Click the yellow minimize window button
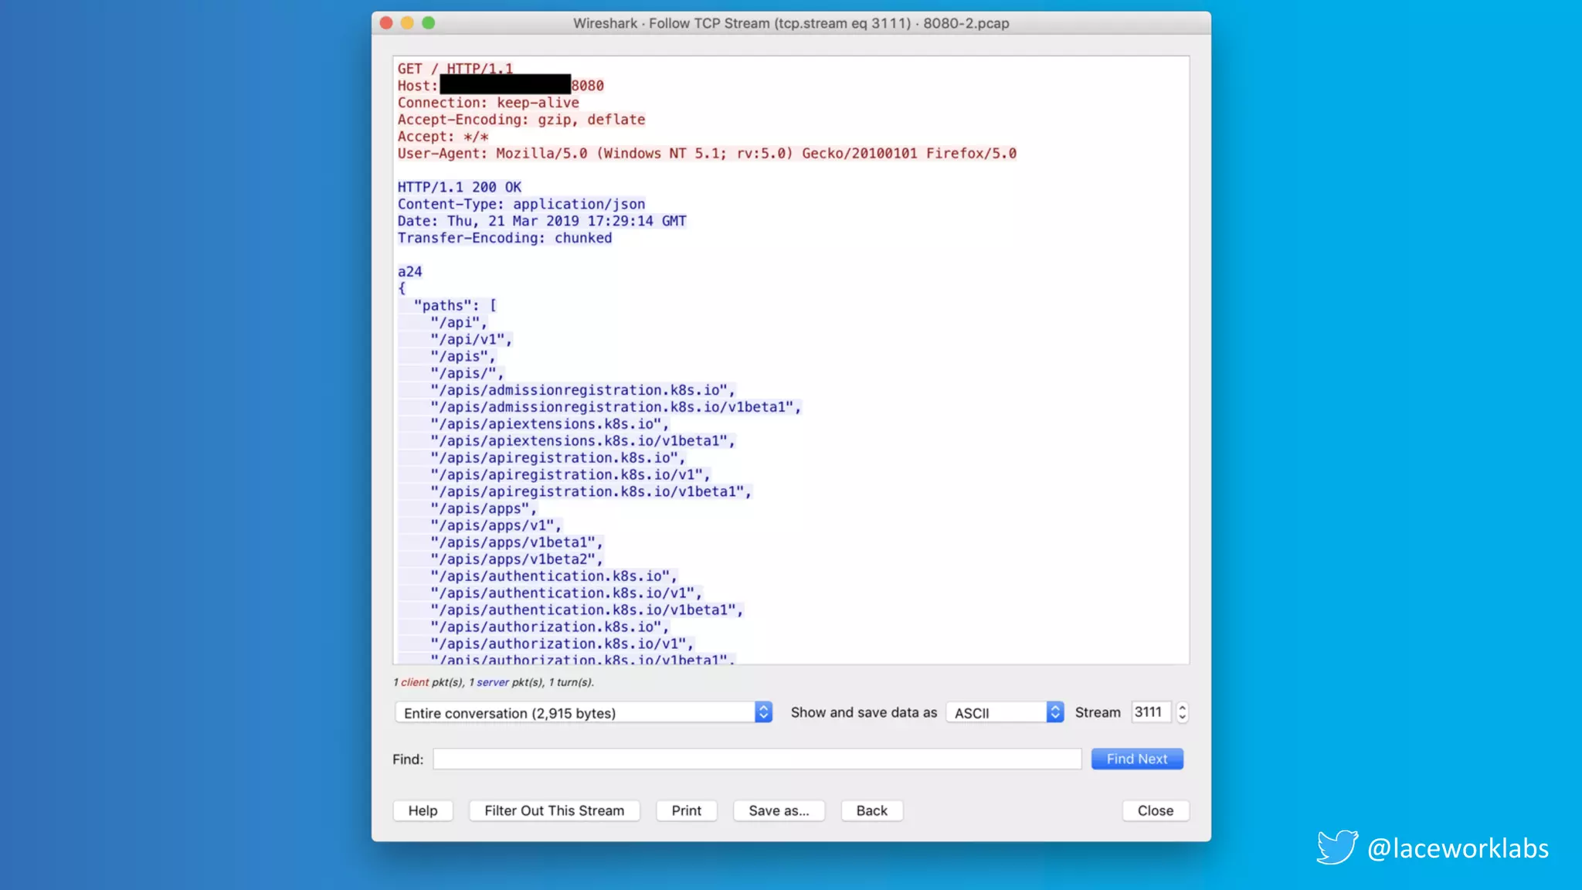The width and height of the screenshot is (1582, 890). pyautogui.click(x=407, y=23)
